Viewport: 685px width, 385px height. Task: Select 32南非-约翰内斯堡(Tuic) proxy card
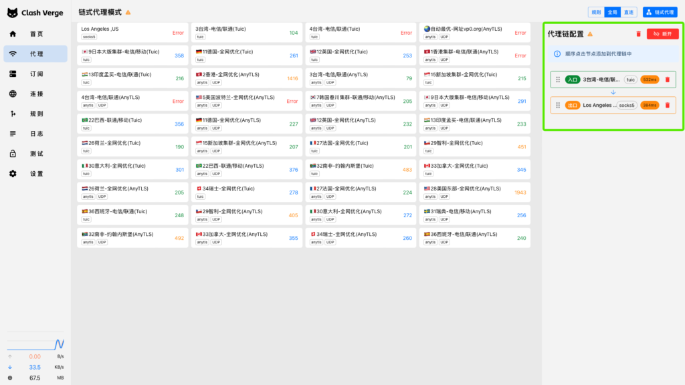click(x=361, y=169)
